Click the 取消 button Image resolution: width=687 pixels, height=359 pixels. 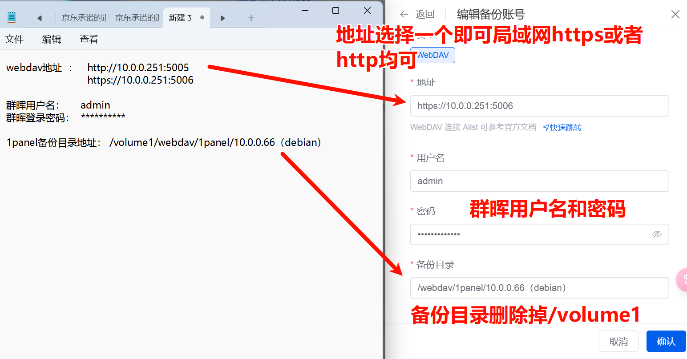coord(618,341)
